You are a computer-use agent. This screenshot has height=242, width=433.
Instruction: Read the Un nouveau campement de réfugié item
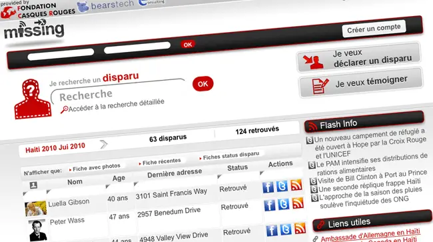tap(370, 143)
